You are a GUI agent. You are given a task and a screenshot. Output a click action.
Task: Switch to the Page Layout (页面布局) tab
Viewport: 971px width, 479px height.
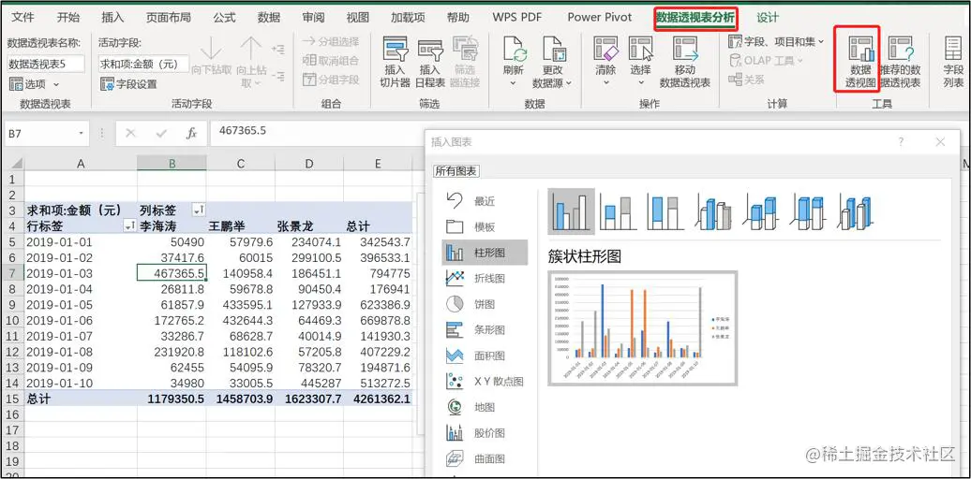pyautogui.click(x=169, y=17)
